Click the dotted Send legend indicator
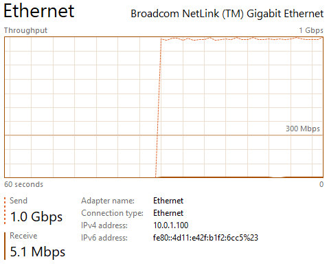 pyautogui.click(x=5, y=210)
